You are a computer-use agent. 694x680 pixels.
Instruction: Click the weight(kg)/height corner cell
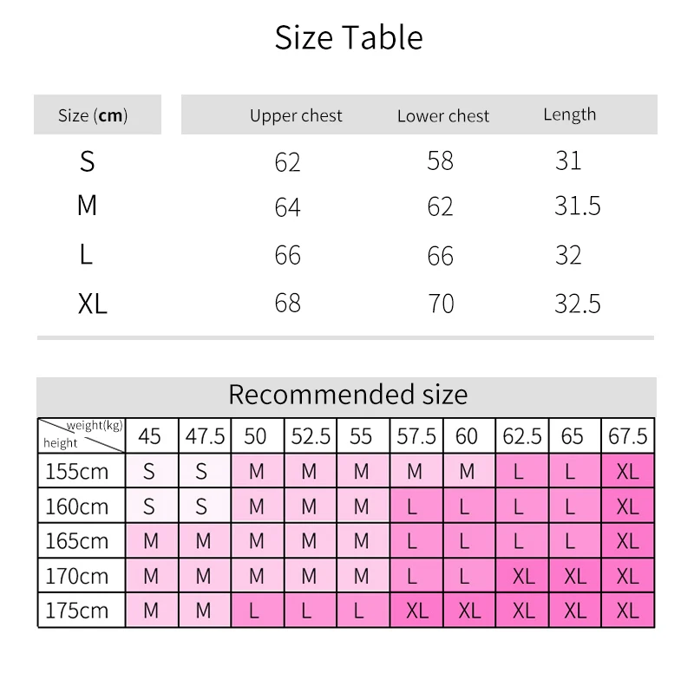[x=82, y=435]
